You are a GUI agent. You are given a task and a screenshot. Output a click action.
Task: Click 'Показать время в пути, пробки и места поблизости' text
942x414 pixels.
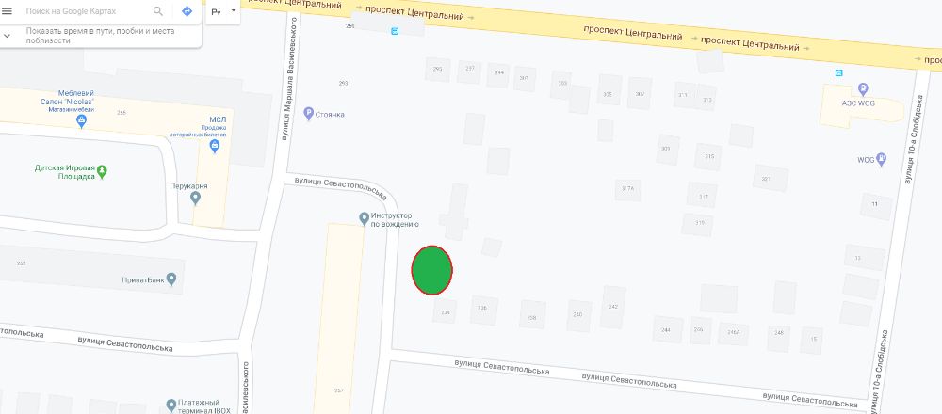pyautogui.click(x=101, y=36)
